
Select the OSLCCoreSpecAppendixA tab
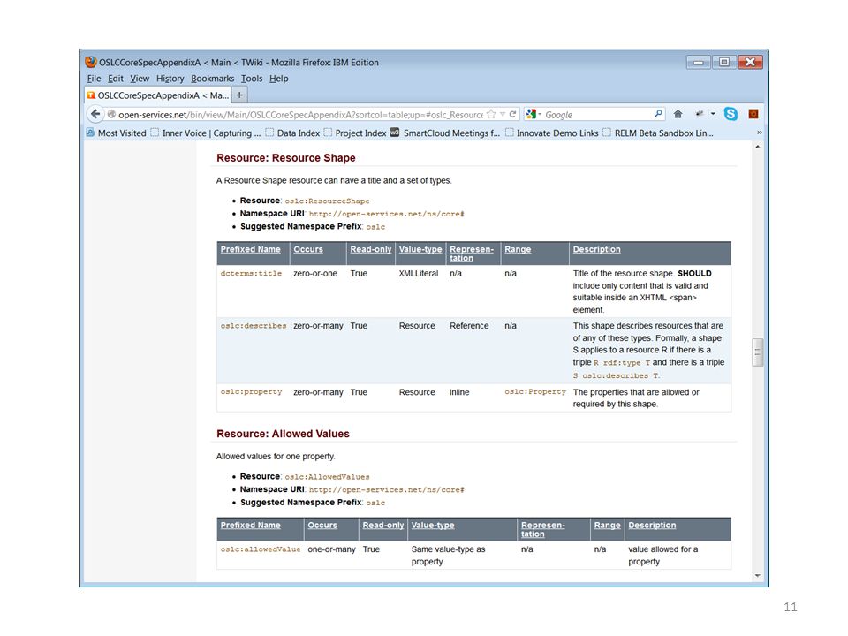tap(158, 95)
